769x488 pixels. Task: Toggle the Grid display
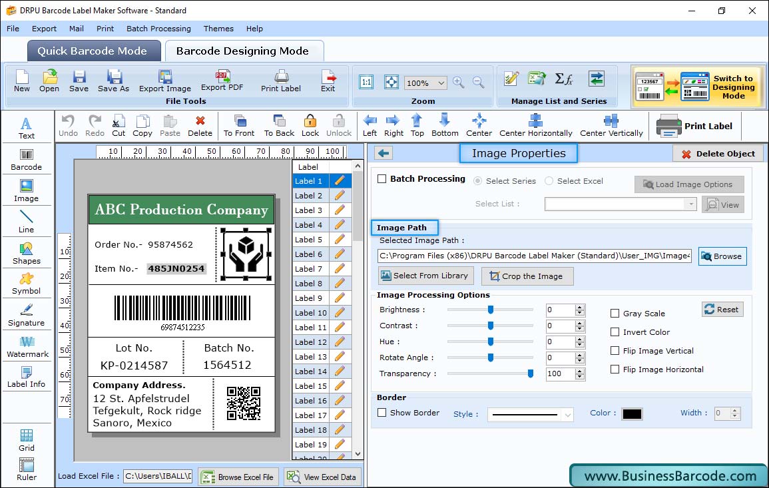[27, 440]
